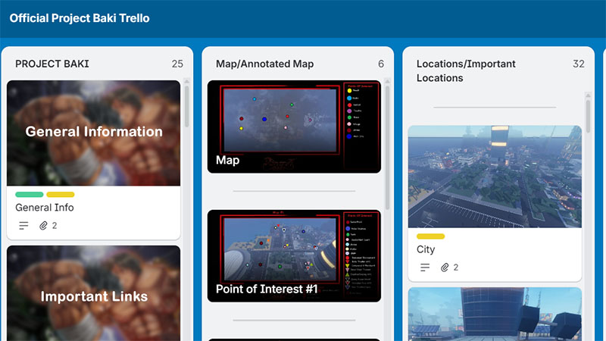Open the Official Project Baki Trello board title
Image resolution: width=606 pixels, height=341 pixels.
(x=80, y=18)
